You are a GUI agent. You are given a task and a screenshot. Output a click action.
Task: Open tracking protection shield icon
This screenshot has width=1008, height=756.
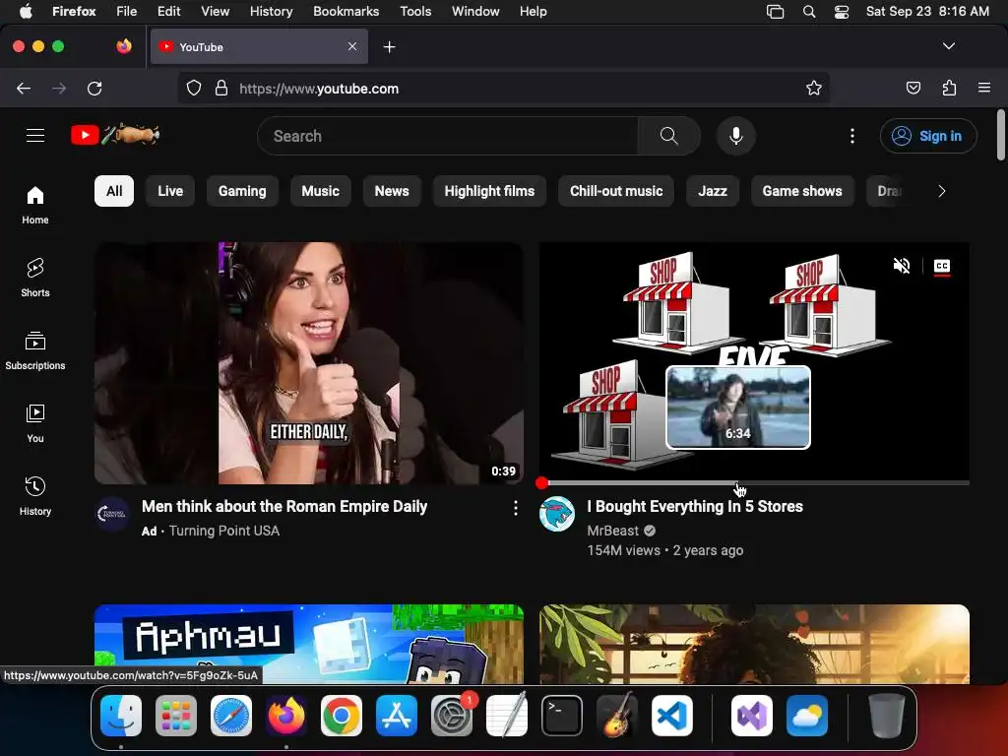coord(194,88)
